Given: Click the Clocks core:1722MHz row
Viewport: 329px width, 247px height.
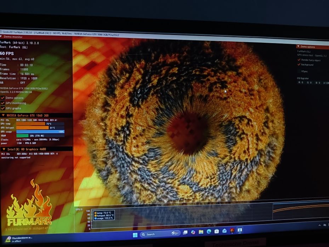Looking at the screenshot, I should click(x=30, y=140).
